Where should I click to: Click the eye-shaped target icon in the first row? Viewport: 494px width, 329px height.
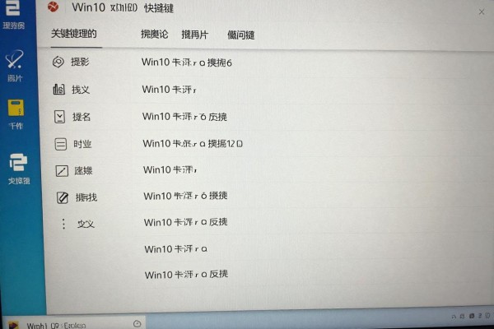[58, 62]
